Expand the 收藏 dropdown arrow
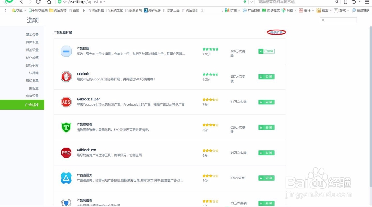 pos(25,10)
